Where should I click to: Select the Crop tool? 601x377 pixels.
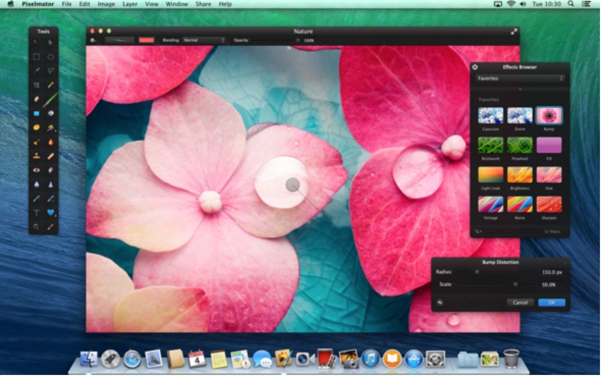point(36,85)
